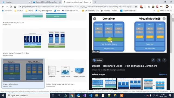Open Task View on taskbar
174x98 pixels.
click(x=59, y=96)
